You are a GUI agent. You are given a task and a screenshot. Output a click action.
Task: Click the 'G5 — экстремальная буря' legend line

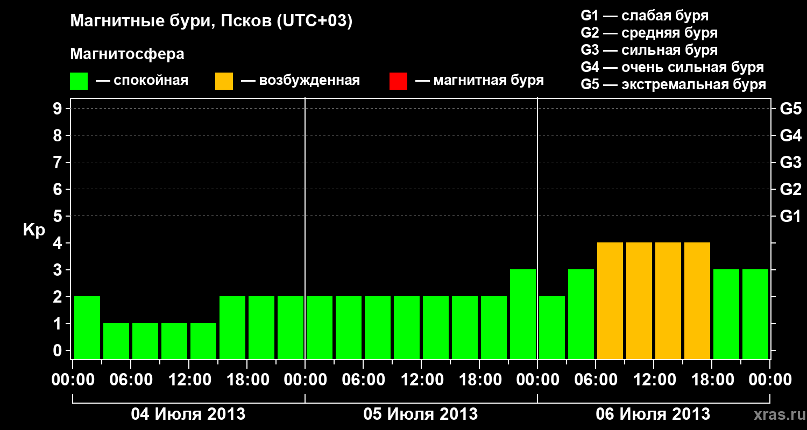tap(674, 84)
